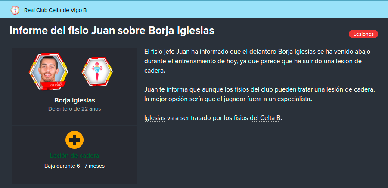Screen dimensions: 388x188
Task: Select the red Lesiones tag
Action: (x=363, y=34)
